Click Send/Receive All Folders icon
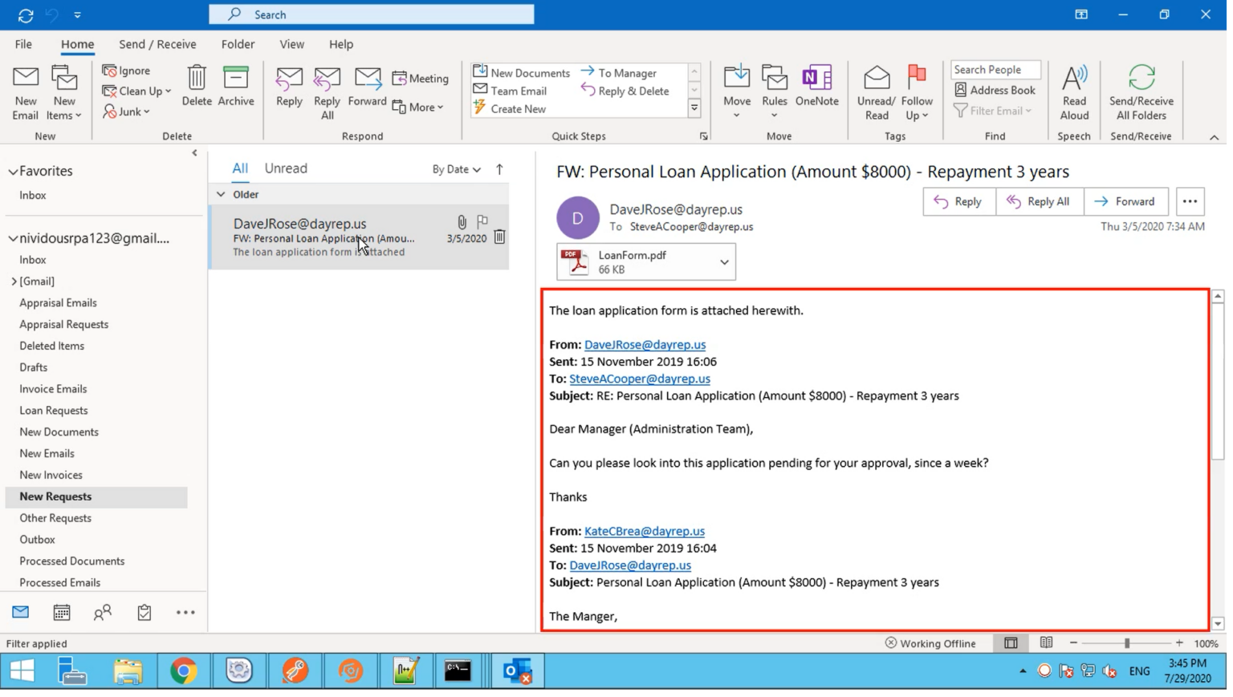Image resolution: width=1233 pixels, height=697 pixels. click(1141, 91)
